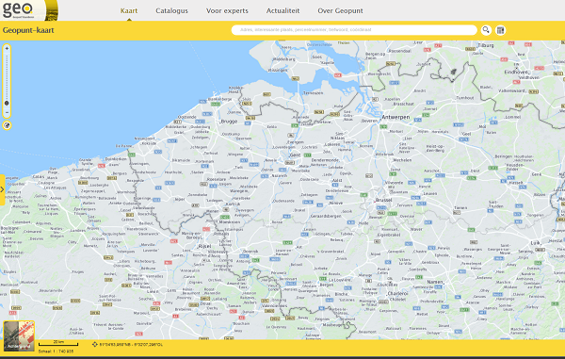
Task: Click Dendermonde label on the map
Action: [325, 160]
